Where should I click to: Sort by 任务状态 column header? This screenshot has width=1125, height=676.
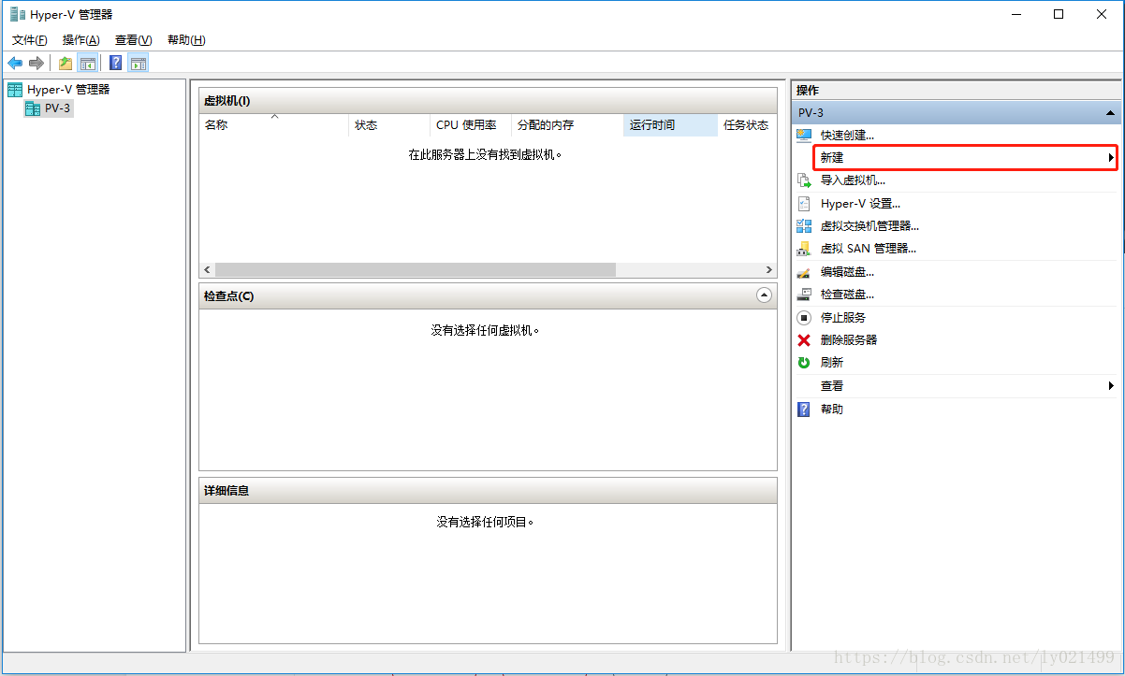(x=747, y=125)
